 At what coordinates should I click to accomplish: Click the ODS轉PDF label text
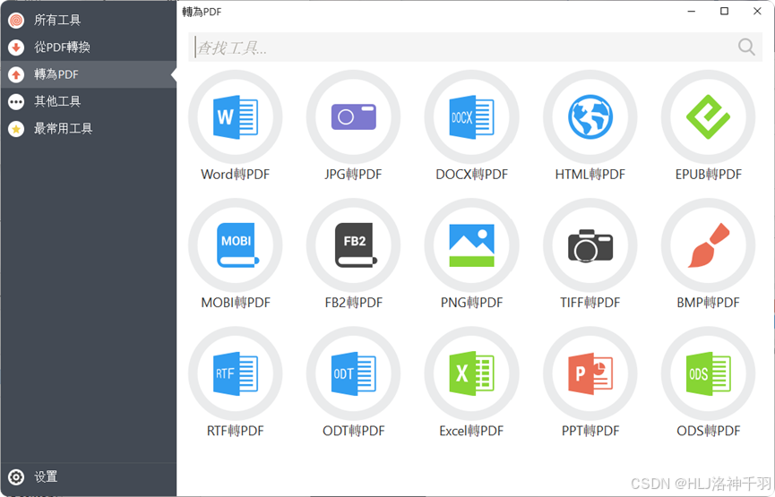click(709, 432)
